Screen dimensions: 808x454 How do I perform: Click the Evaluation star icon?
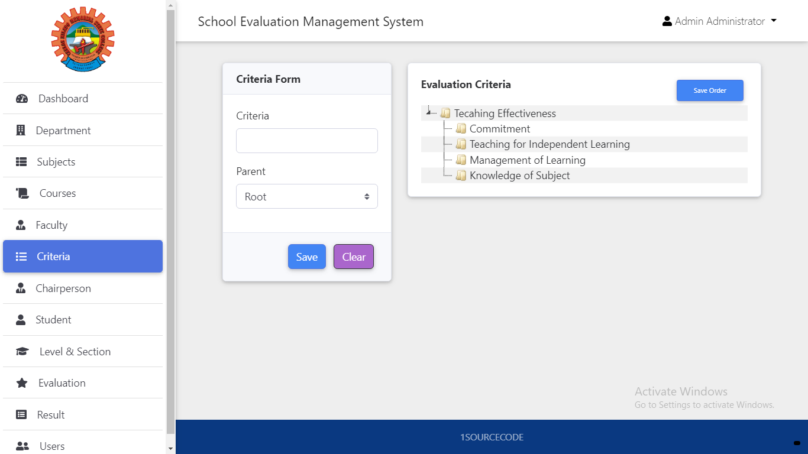21,382
